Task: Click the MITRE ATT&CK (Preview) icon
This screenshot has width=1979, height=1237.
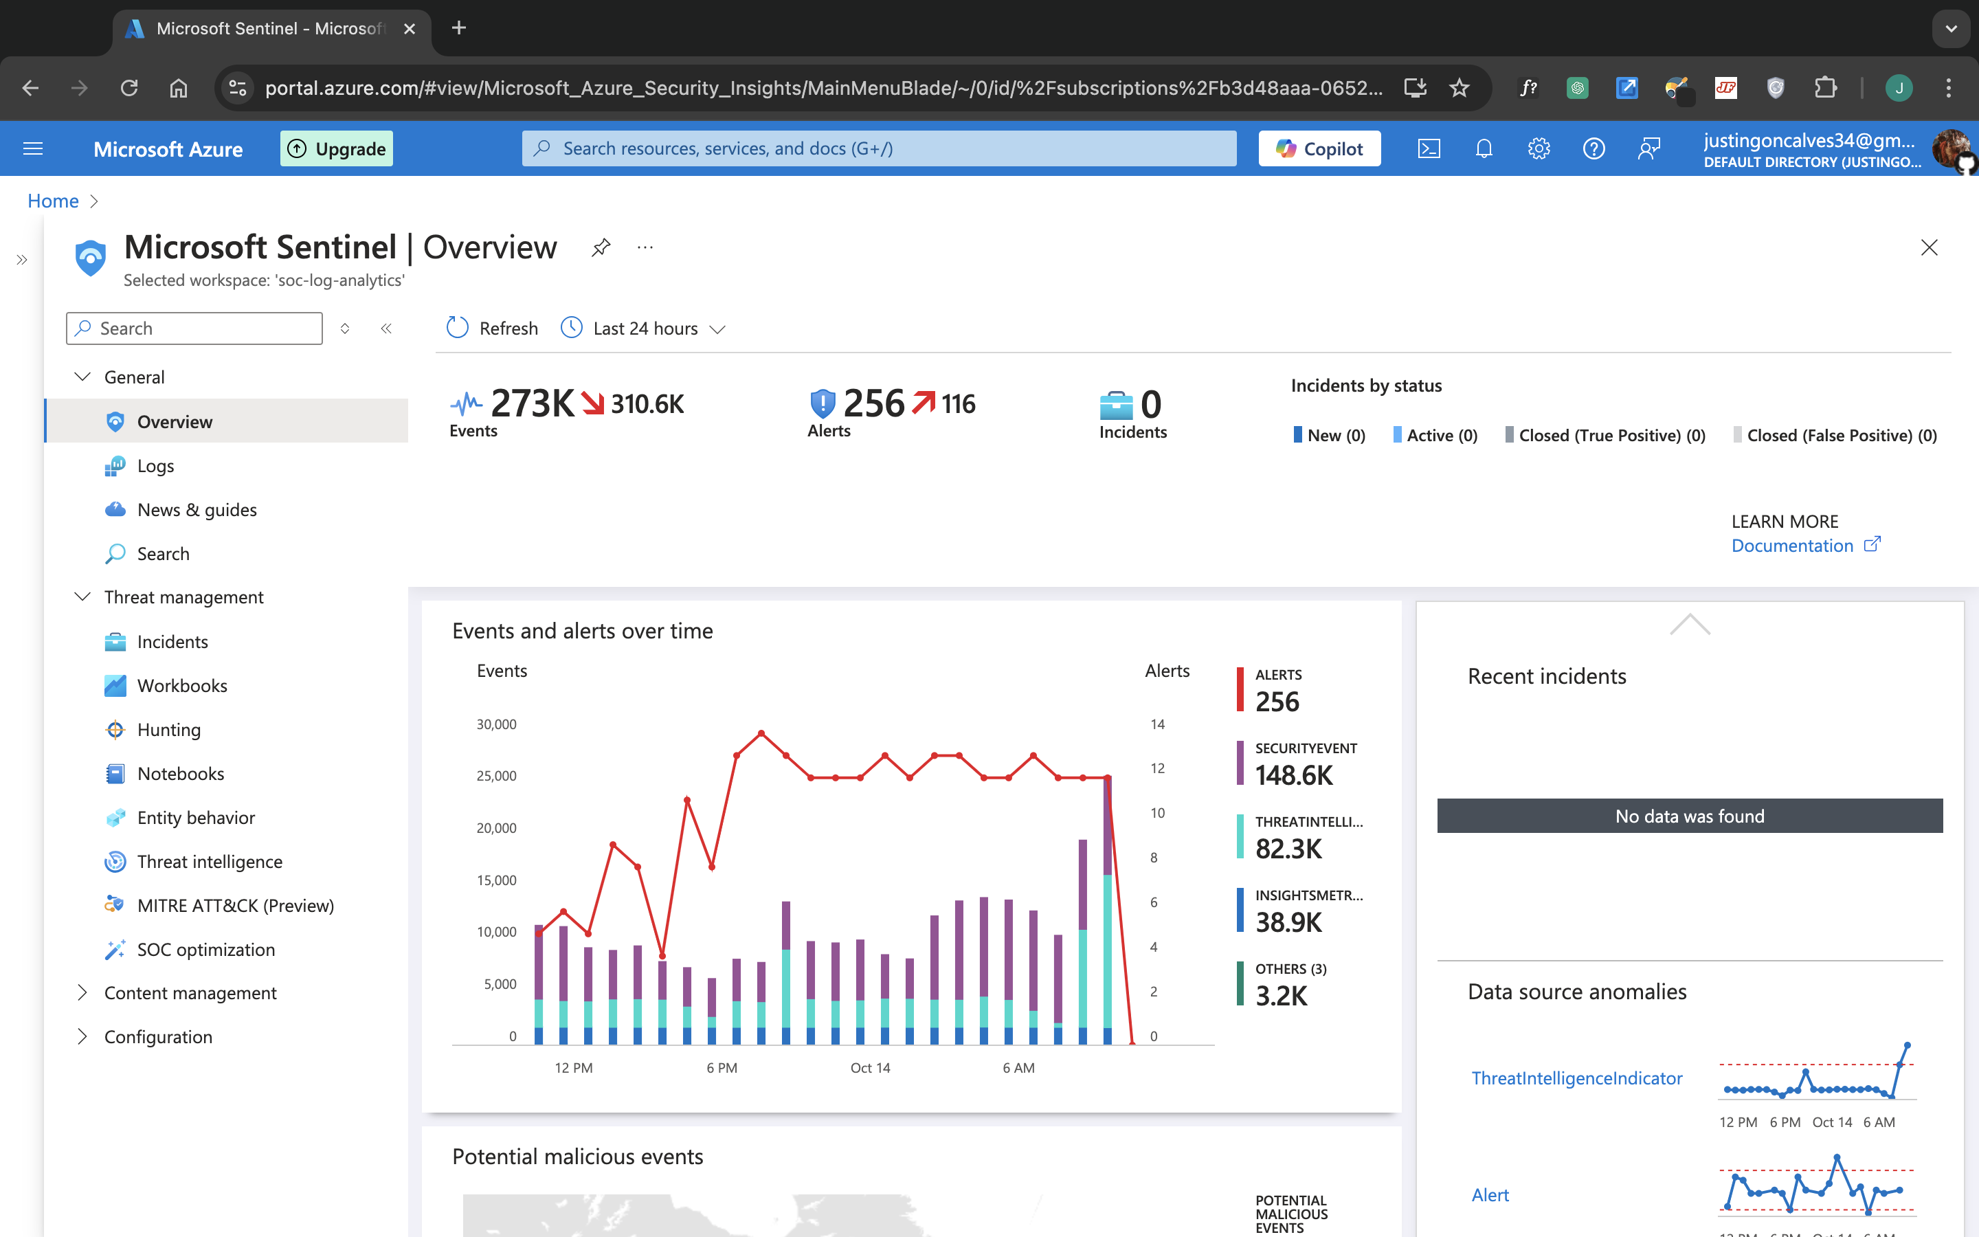Action: coord(115,905)
